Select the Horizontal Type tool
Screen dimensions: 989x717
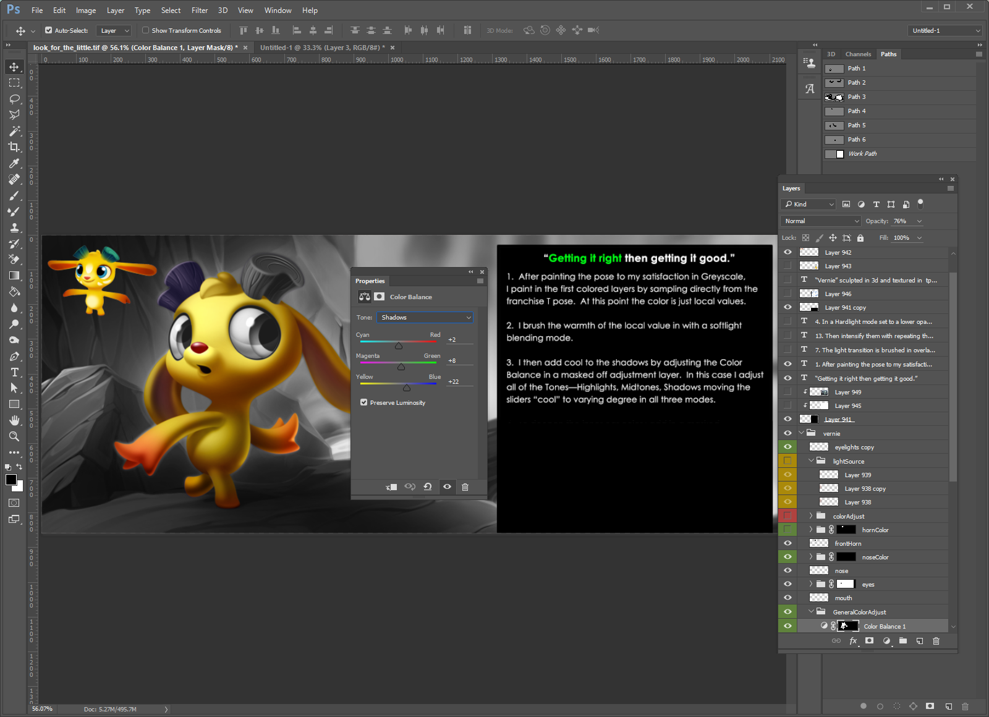pos(14,372)
